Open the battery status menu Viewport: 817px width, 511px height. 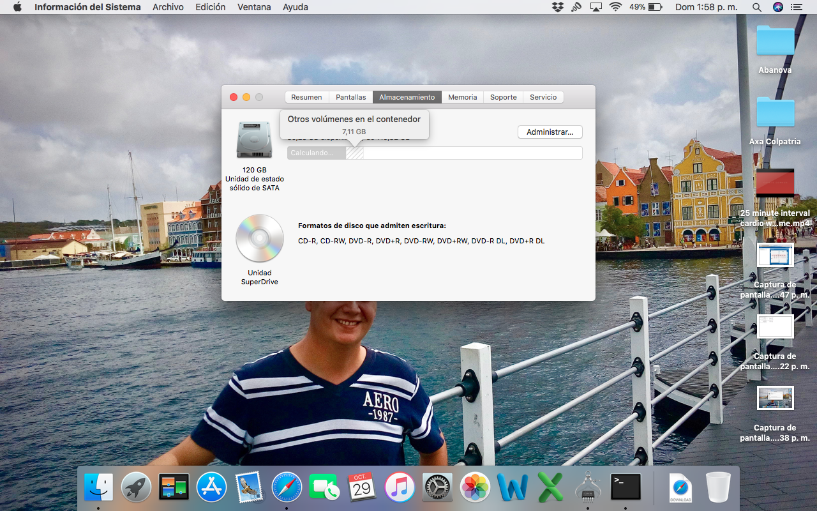click(x=654, y=7)
